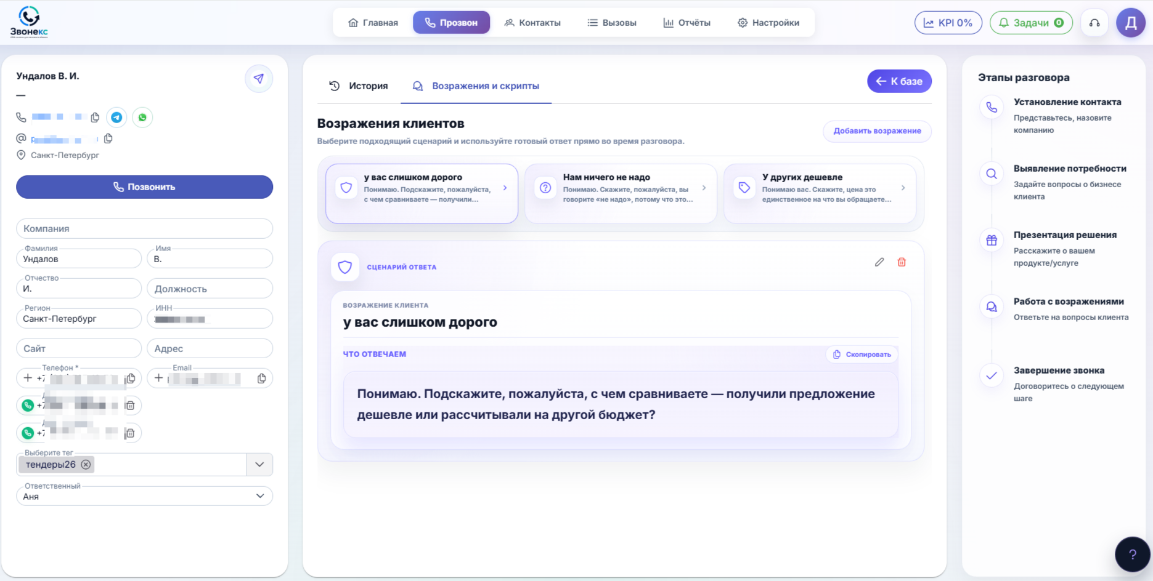The height and width of the screenshot is (581, 1153).
Task: Open the user profile avatar Д
Action: (1131, 23)
